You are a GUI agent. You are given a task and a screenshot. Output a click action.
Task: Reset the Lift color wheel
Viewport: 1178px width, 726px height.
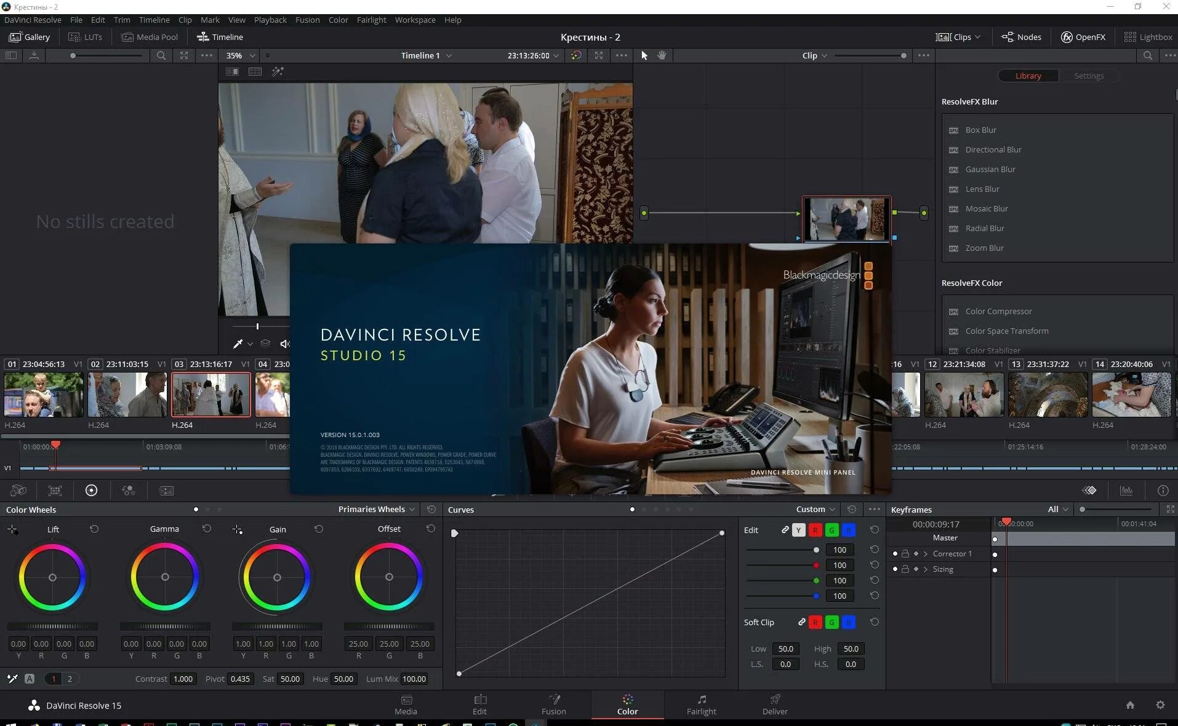94,529
